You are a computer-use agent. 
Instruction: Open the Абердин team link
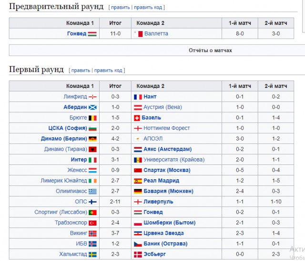pyautogui.click(x=75, y=107)
